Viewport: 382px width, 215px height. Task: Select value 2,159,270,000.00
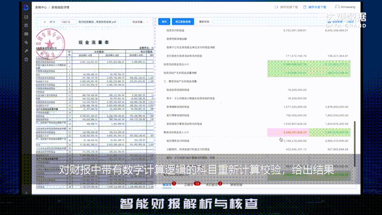(295, 141)
